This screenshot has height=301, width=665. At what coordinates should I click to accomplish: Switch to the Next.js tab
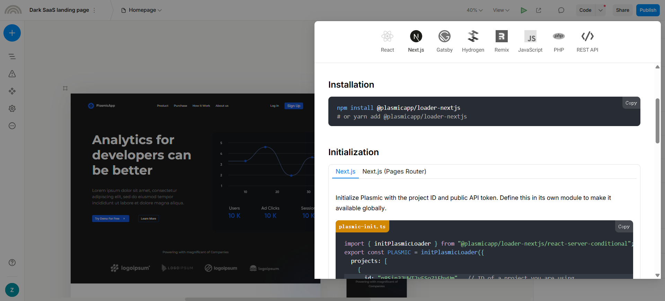click(345, 171)
